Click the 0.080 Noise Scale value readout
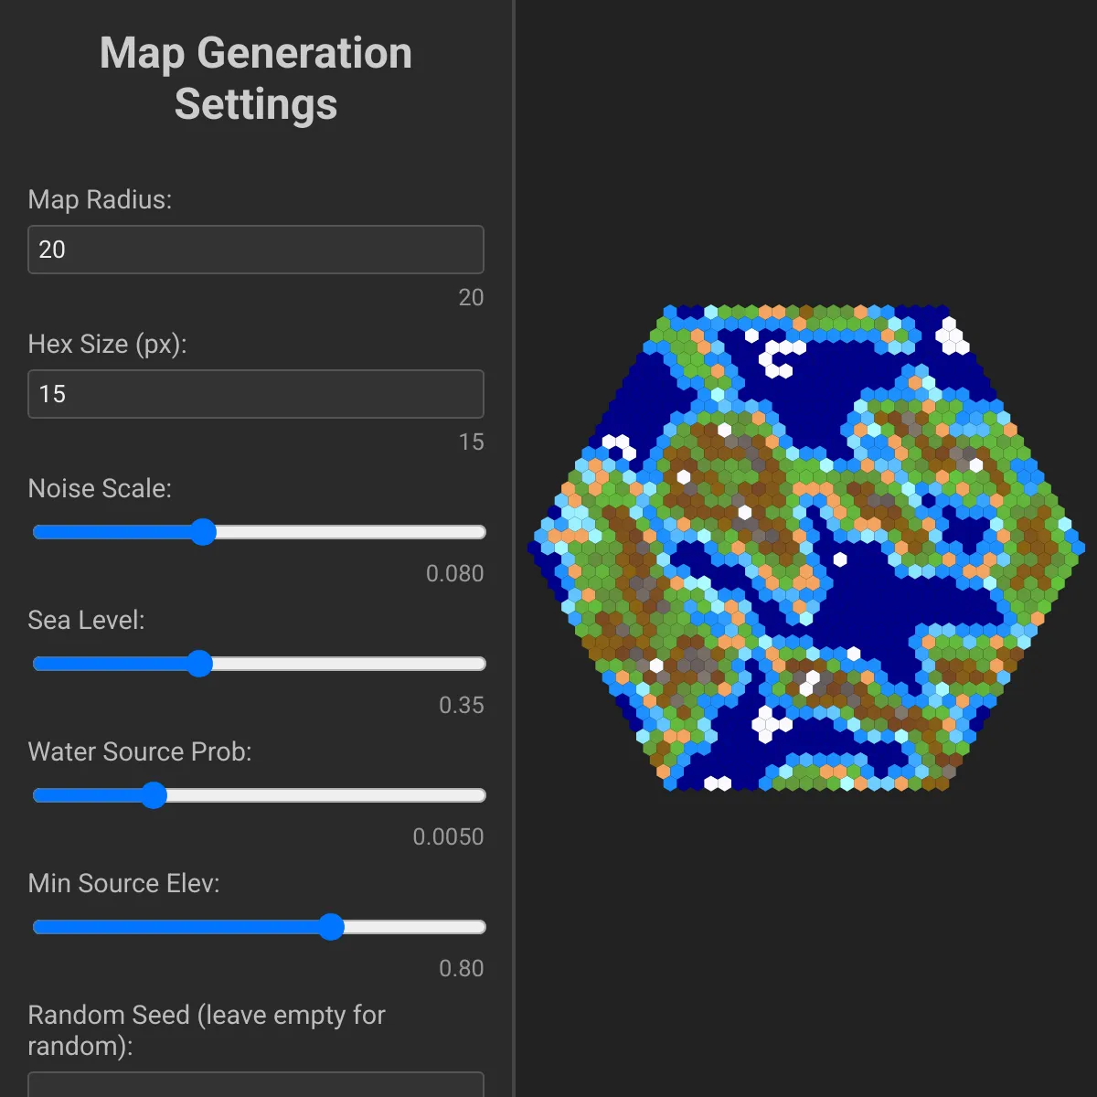 pyautogui.click(x=454, y=573)
